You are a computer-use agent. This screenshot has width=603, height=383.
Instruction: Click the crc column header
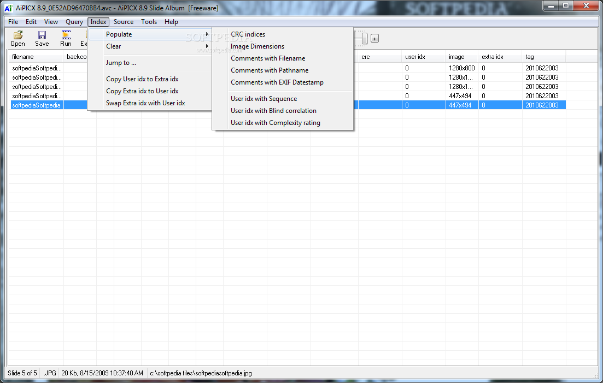[x=380, y=57]
